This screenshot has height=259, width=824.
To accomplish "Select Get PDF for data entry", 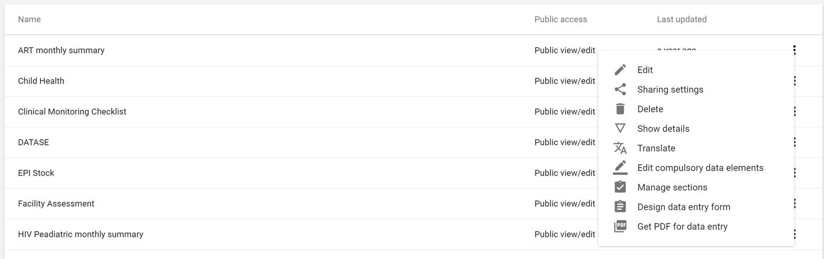I will 682,226.
